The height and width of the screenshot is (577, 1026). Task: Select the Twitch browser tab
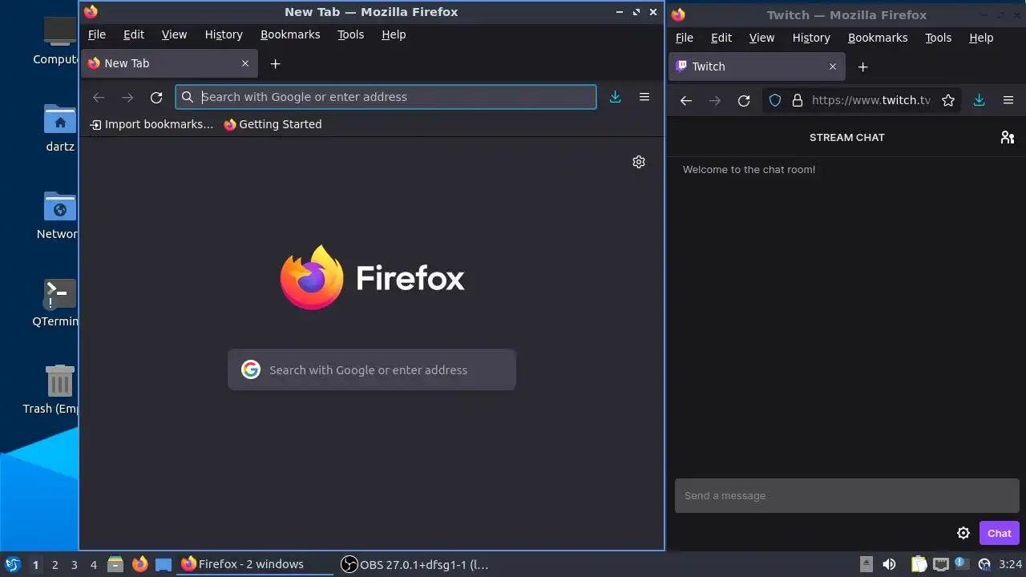click(757, 67)
